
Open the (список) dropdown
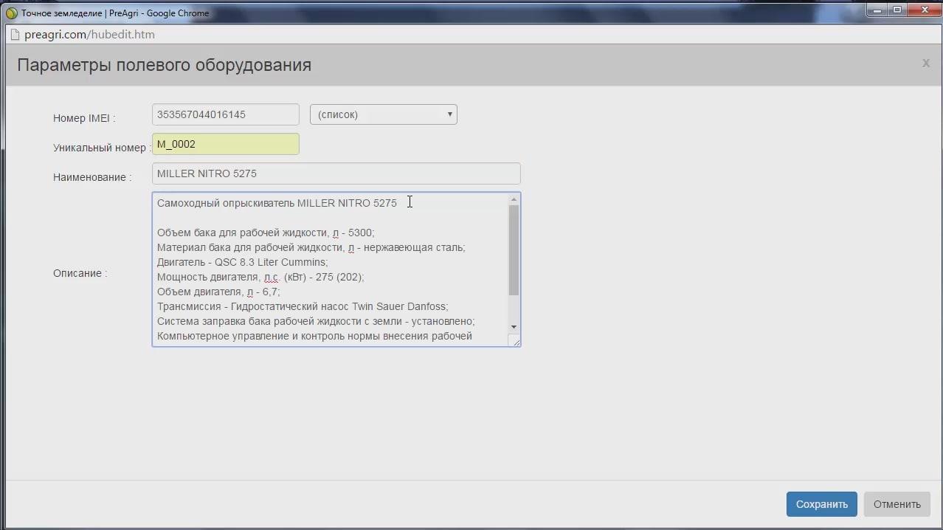click(x=383, y=114)
